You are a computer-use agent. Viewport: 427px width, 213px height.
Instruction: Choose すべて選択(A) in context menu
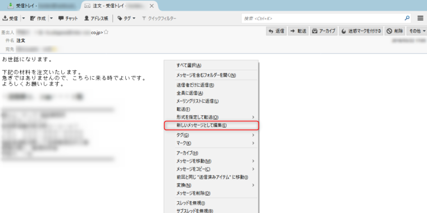[211, 65]
